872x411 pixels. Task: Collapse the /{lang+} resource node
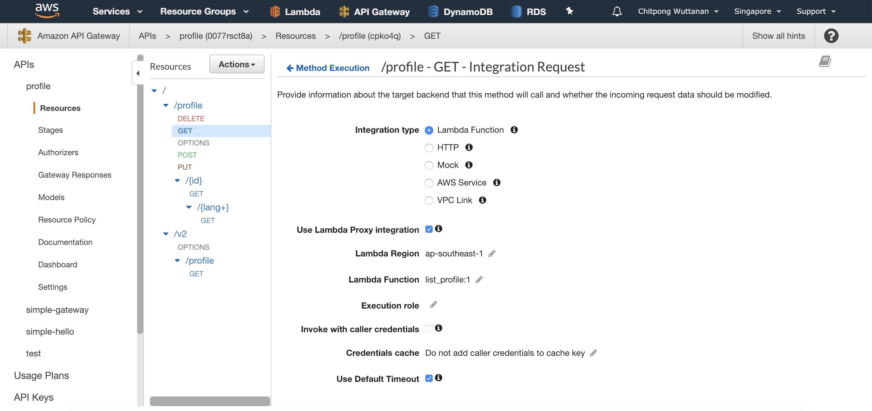(189, 207)
